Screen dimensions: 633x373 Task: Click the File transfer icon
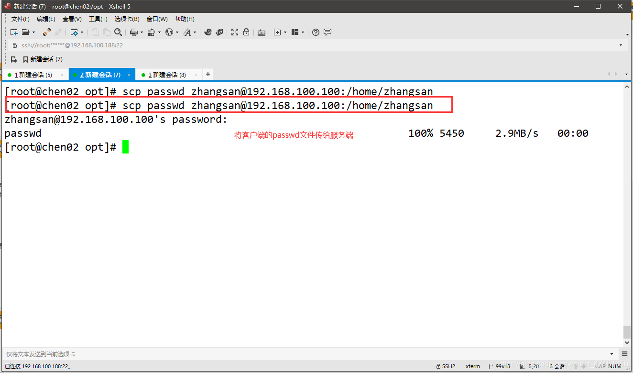(x=152, y=32)
